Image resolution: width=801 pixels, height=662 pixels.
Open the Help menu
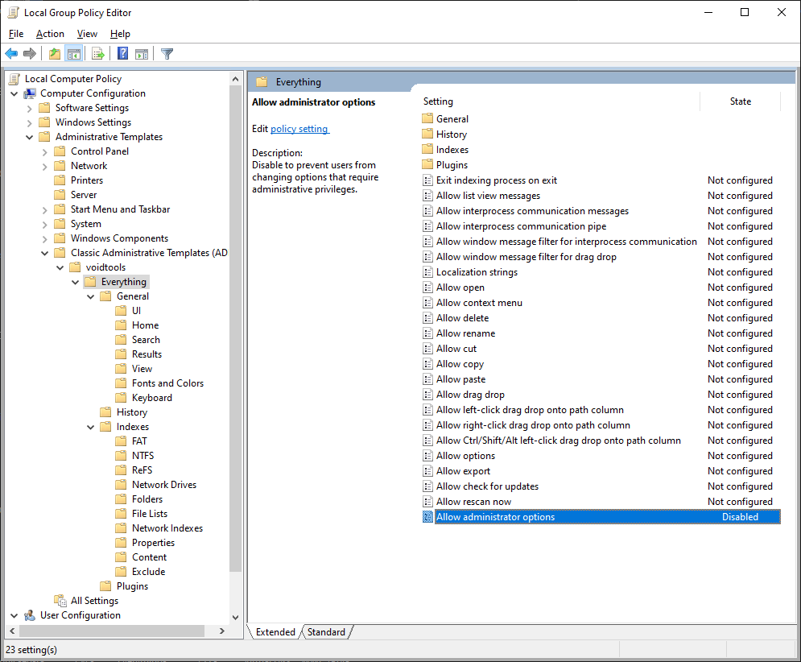click(120, 34)
